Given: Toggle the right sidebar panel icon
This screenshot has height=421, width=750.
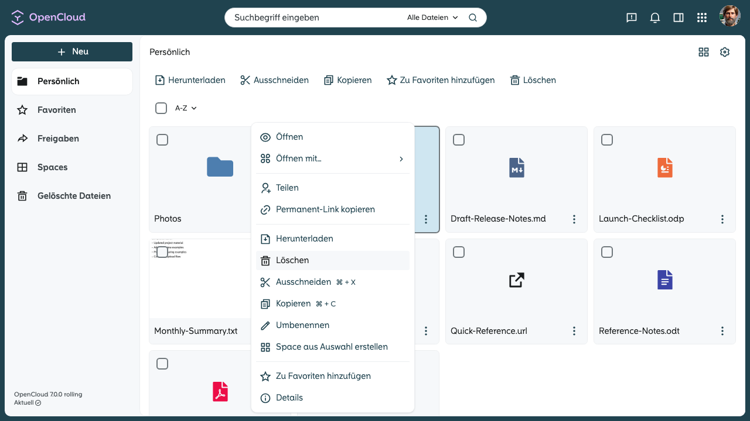Looking at the screenshot, I should point(679,18).
